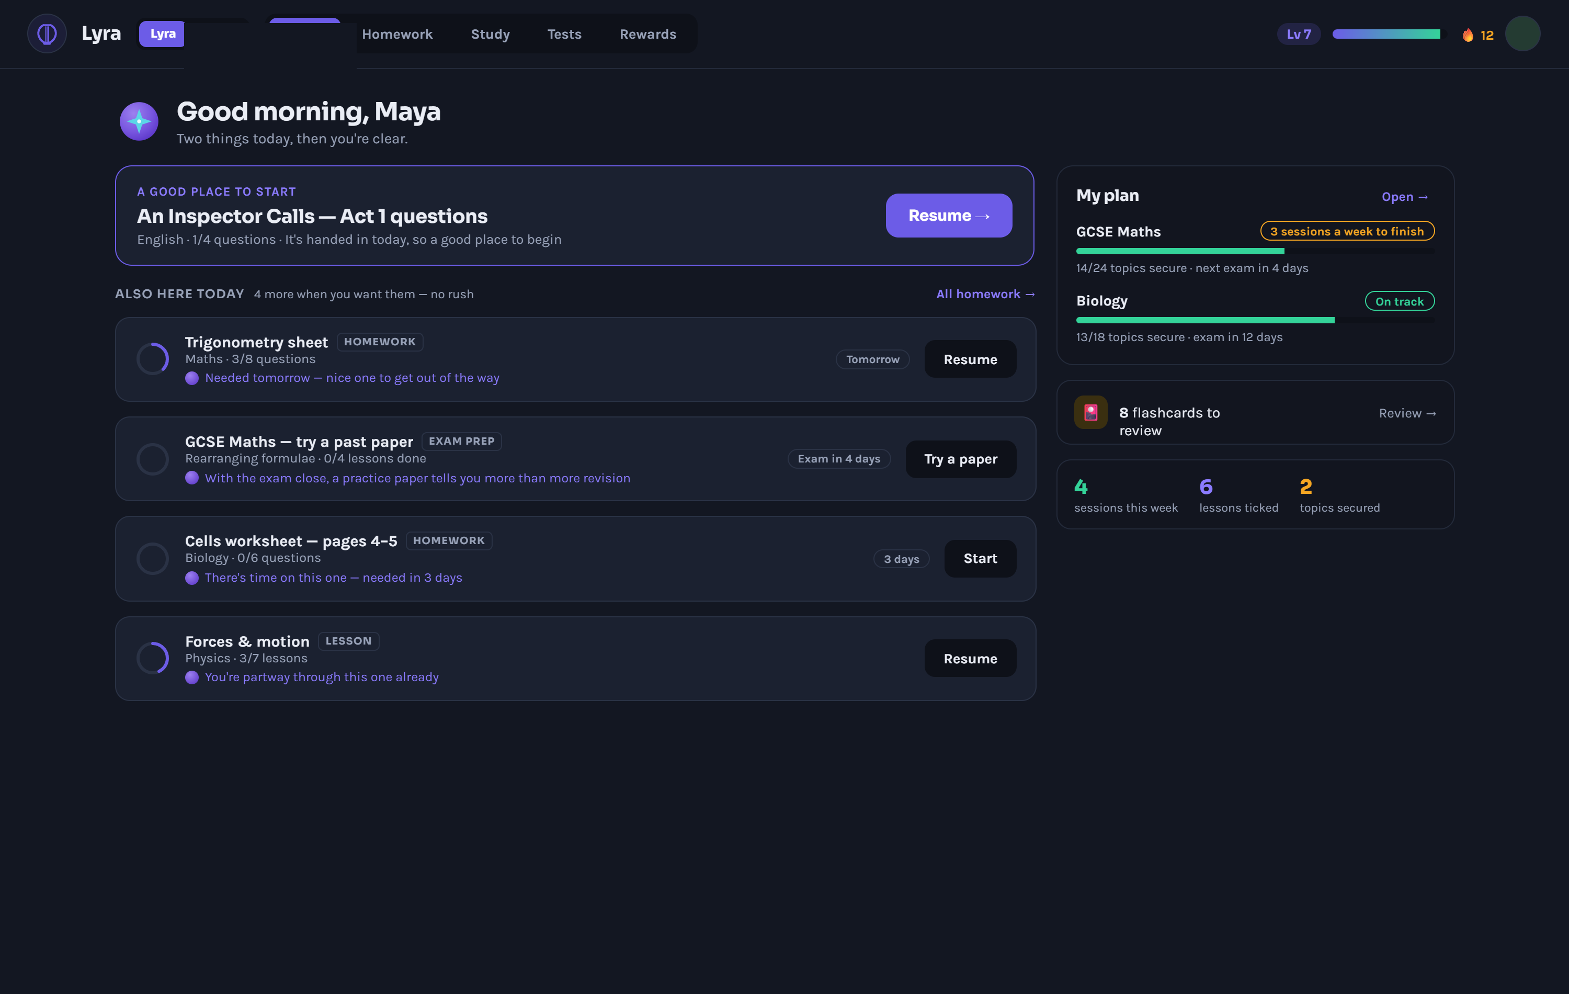Click the XP level progress bar
Image resolution: width=1569 pixels, height=994 pixels.
(x=1386, y=35)
